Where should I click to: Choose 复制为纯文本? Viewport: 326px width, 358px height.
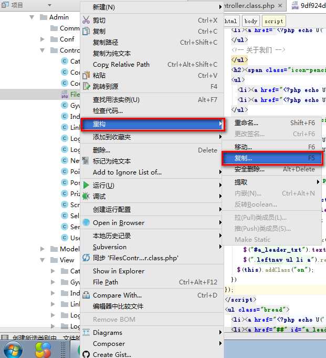coord(152,54)
